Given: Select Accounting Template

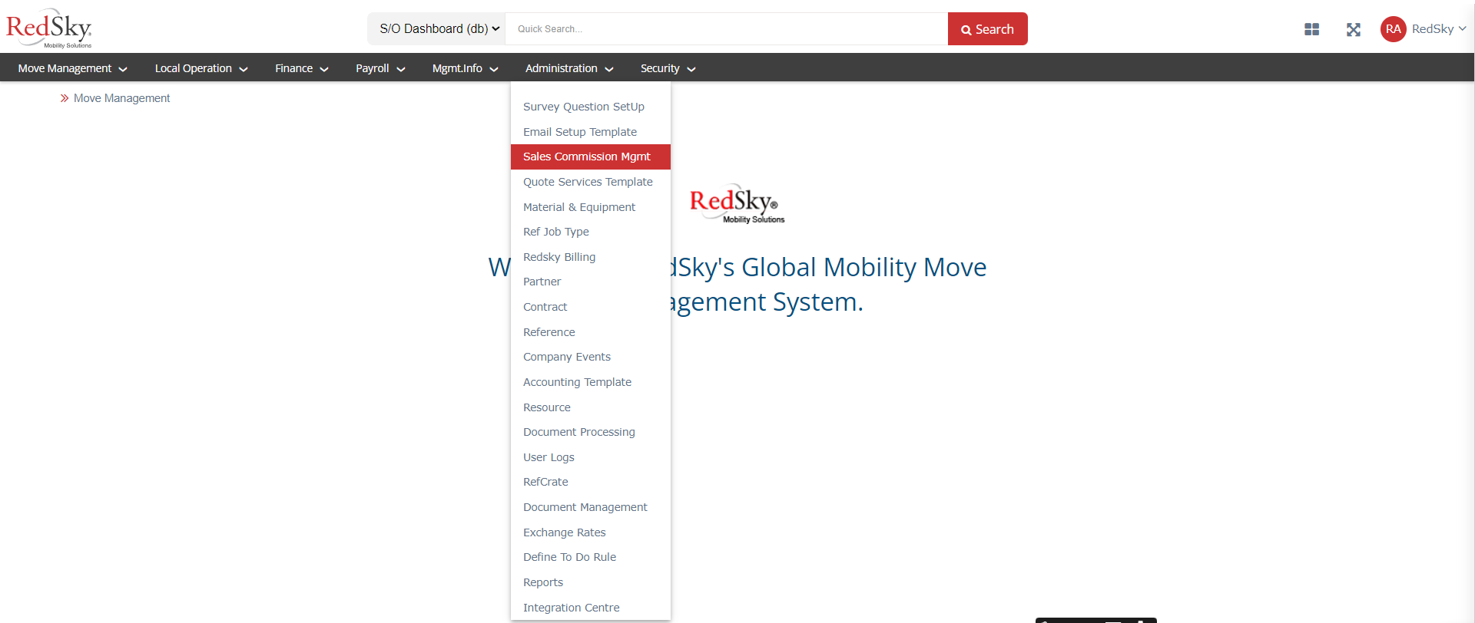Looking at the screenshot, I should pos(591,382).
